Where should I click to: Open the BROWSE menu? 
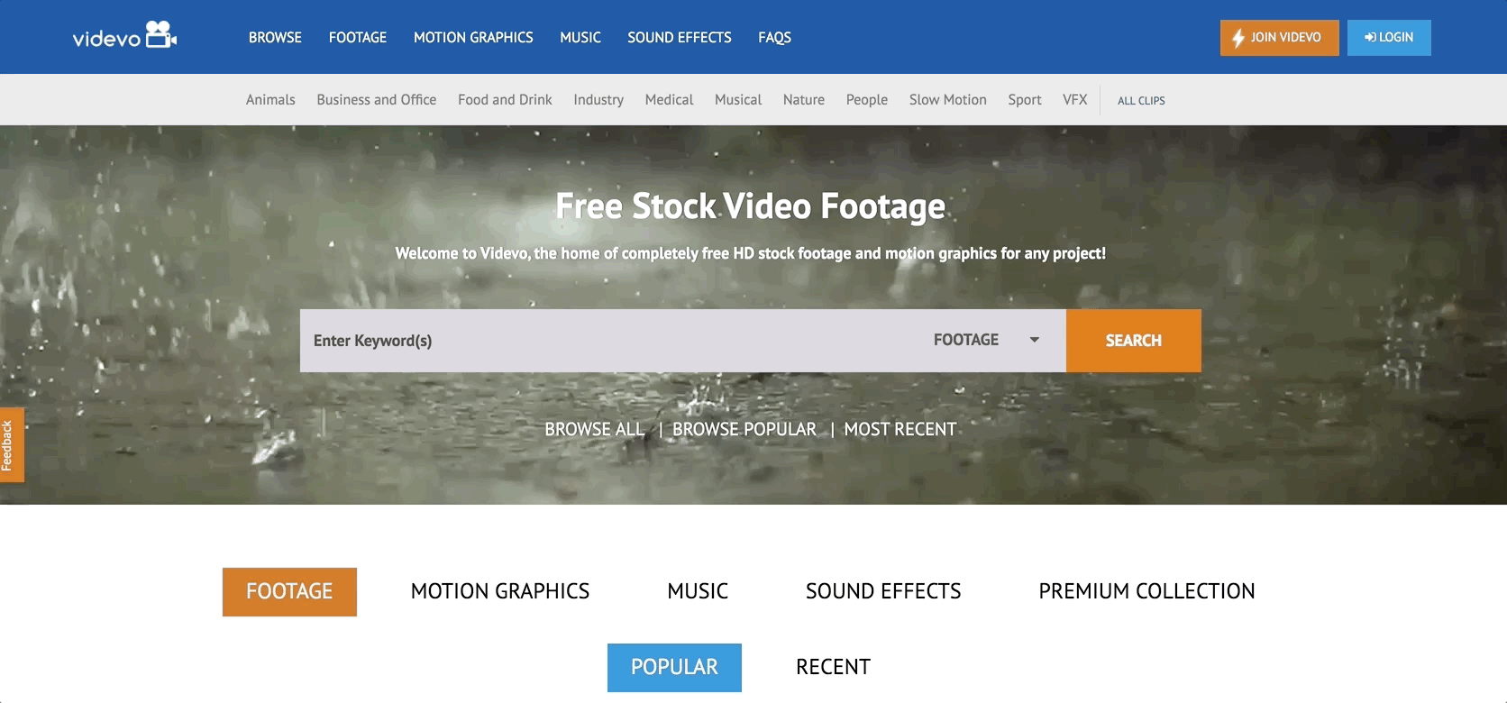click(275, 37)
